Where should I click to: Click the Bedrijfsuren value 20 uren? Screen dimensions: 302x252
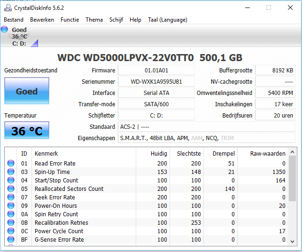click(275, 115)
